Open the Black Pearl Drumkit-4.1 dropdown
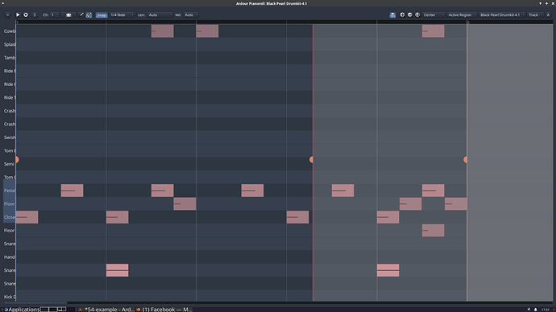Screen dimensions: 556x312 coord(502,14)
